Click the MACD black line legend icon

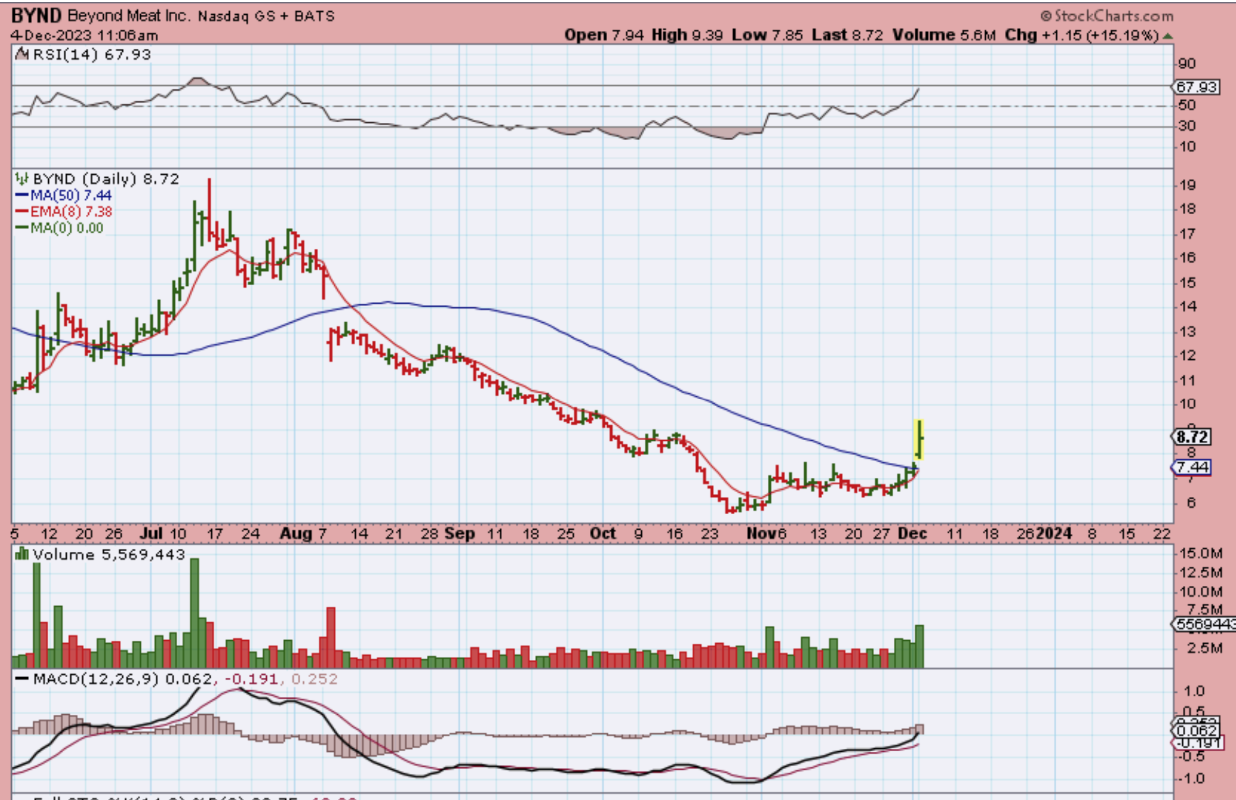coord(22,678)
